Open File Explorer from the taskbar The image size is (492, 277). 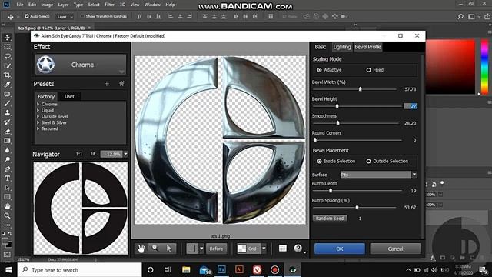click(186, 270)
